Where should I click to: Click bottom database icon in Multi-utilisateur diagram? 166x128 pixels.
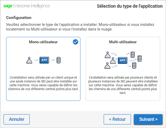tap(134, 66)
